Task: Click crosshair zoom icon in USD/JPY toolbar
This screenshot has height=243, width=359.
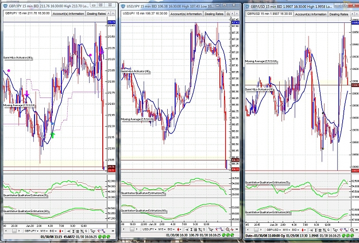Action: point(200,229)
